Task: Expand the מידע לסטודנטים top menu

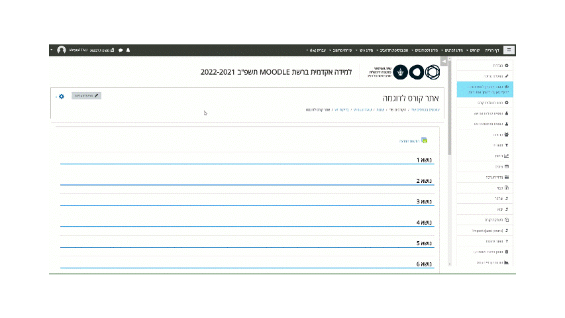Action: click(425, 50)
